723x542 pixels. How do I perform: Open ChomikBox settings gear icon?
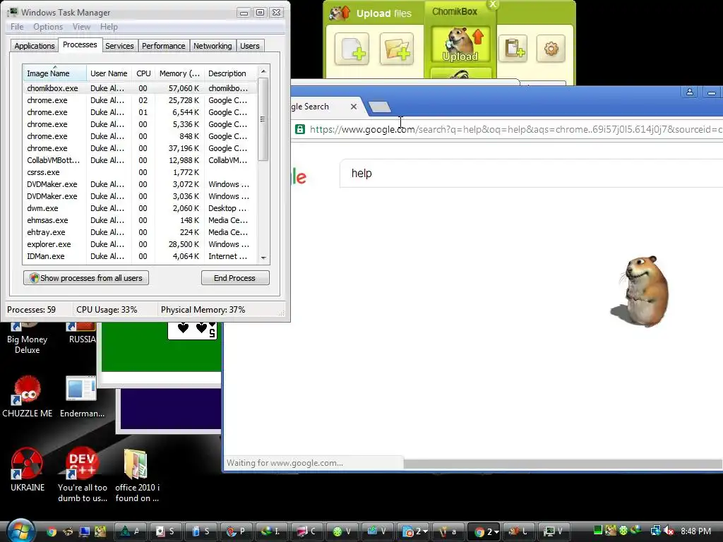[551, 49]
